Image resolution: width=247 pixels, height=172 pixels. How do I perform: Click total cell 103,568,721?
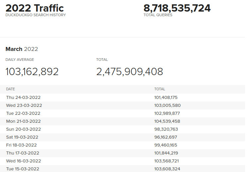(166, 161)
